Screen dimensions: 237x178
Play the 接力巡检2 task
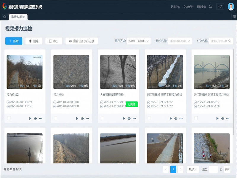(x=30, y=118)
